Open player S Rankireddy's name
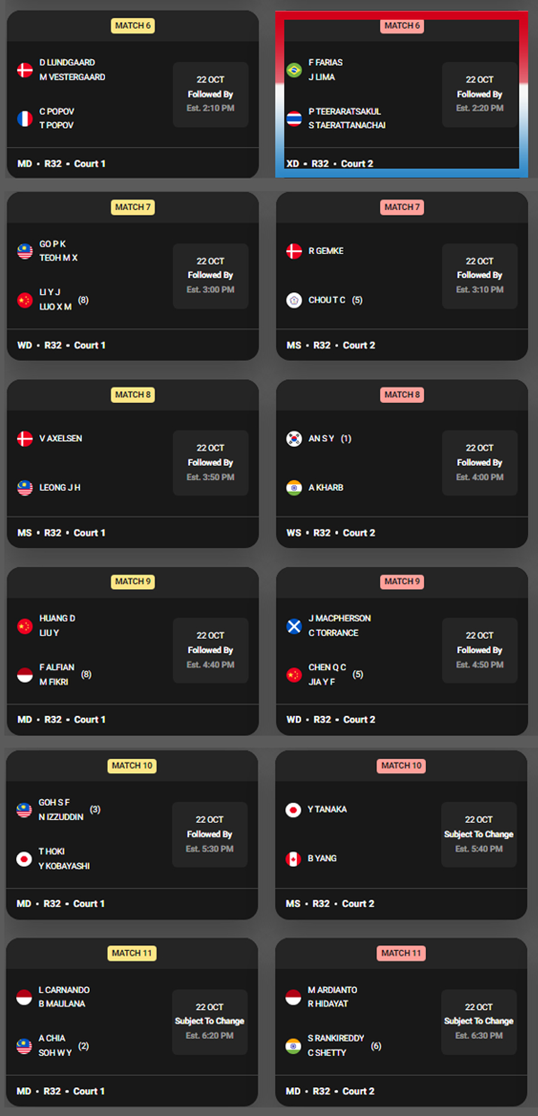The image size is (538, 1116). tap(335, 1038)
